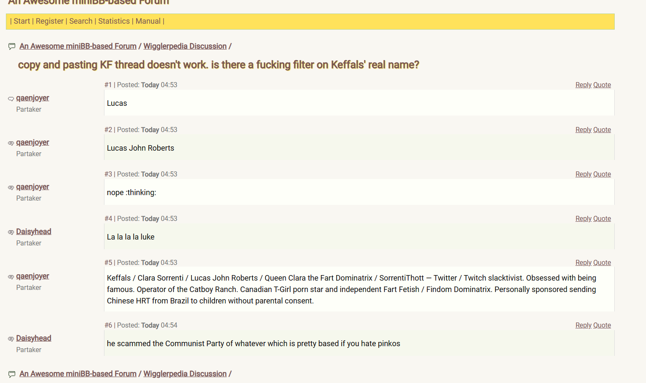Open forum Statistics
The width and height of the screenshot is (646, 383).
pyautogui.click(x=114, y=21)
